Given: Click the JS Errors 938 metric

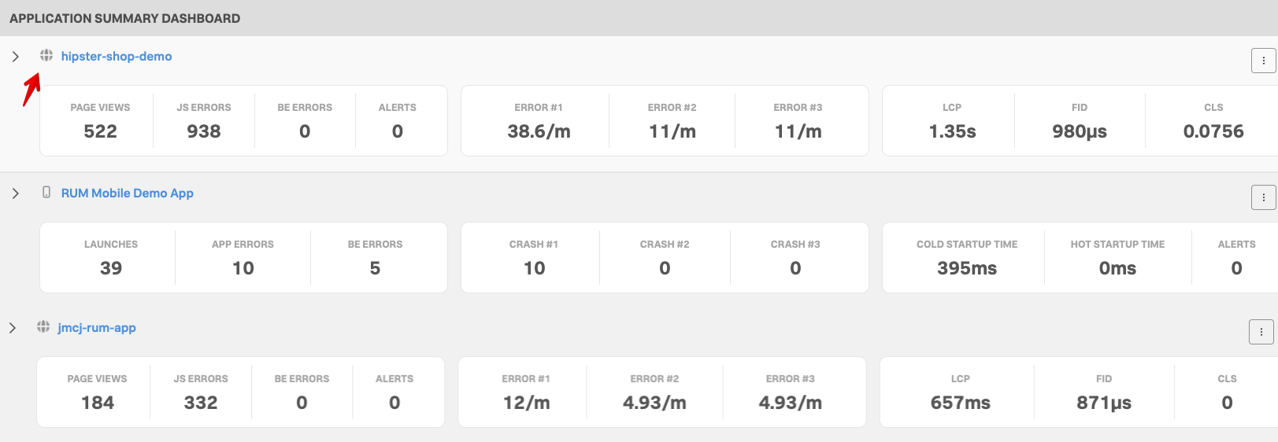Looking at the screenshot, I should pos(204,121).
